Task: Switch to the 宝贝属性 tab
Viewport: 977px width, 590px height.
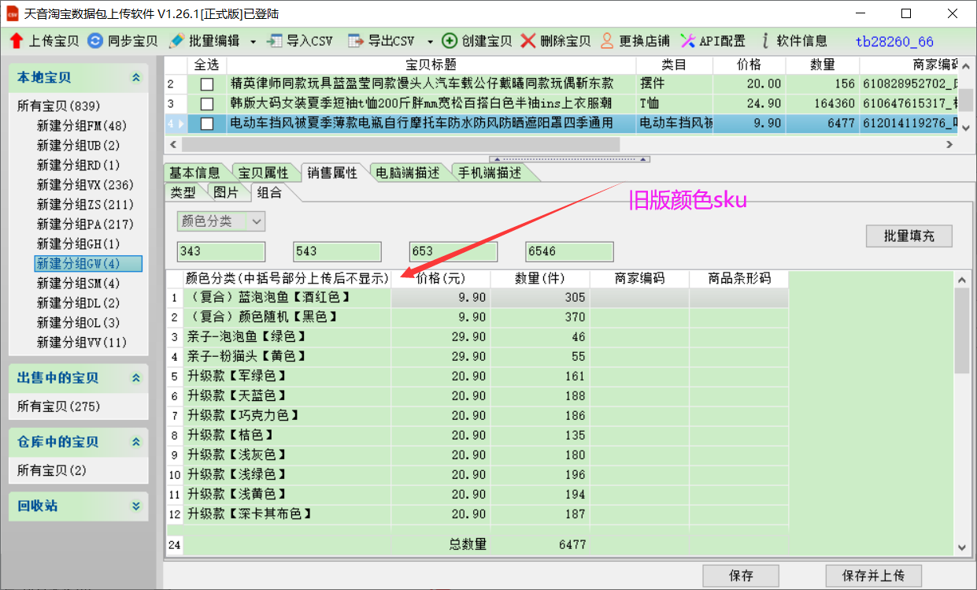Action: coord(263,173)
